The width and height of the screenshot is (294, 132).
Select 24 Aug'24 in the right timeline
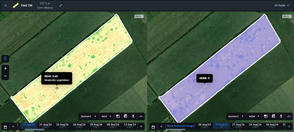(x=255, y=126)
